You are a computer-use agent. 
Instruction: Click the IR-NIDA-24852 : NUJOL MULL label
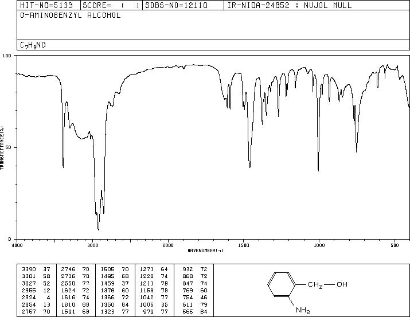coord(290,5)
